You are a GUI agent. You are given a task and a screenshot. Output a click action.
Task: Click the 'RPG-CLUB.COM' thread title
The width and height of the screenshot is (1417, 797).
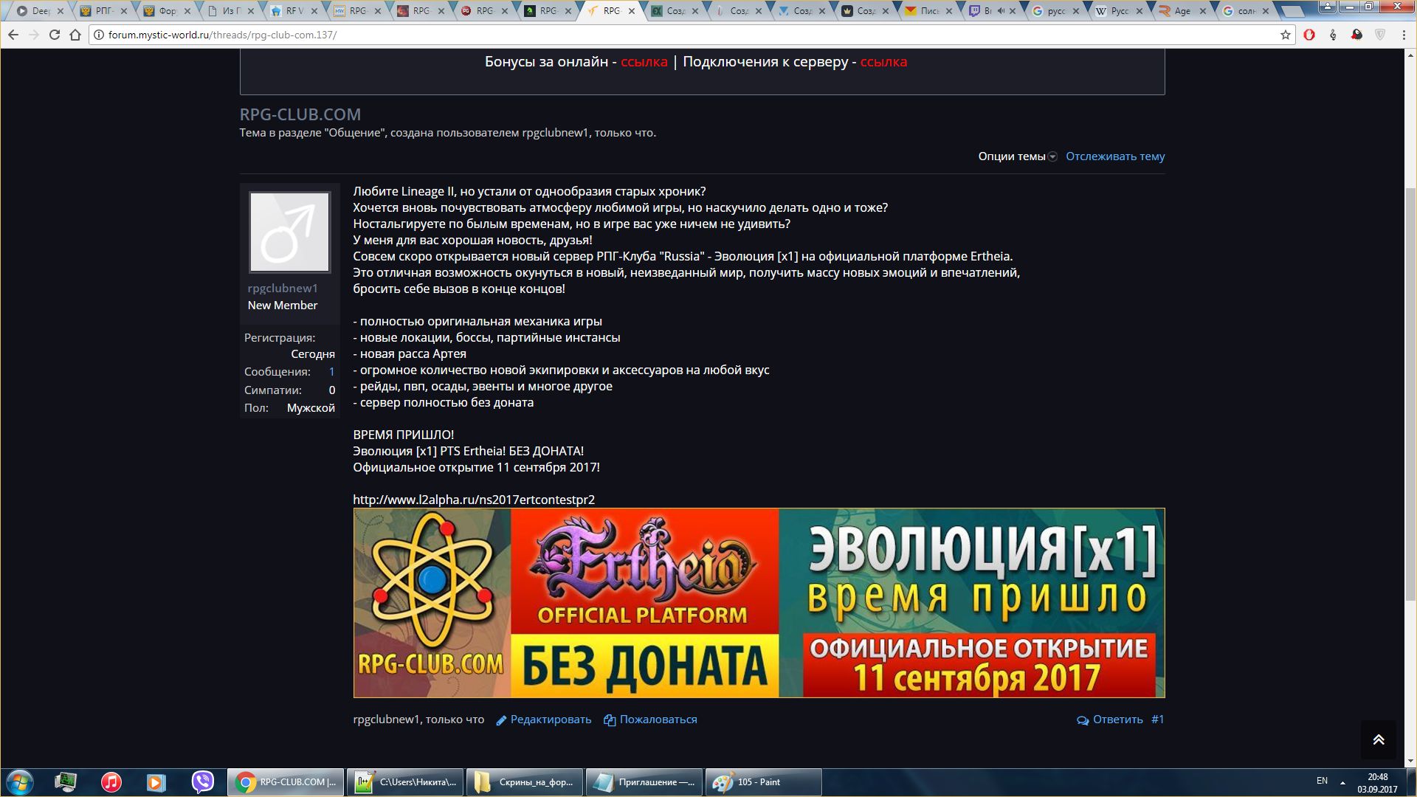[300, 114]
